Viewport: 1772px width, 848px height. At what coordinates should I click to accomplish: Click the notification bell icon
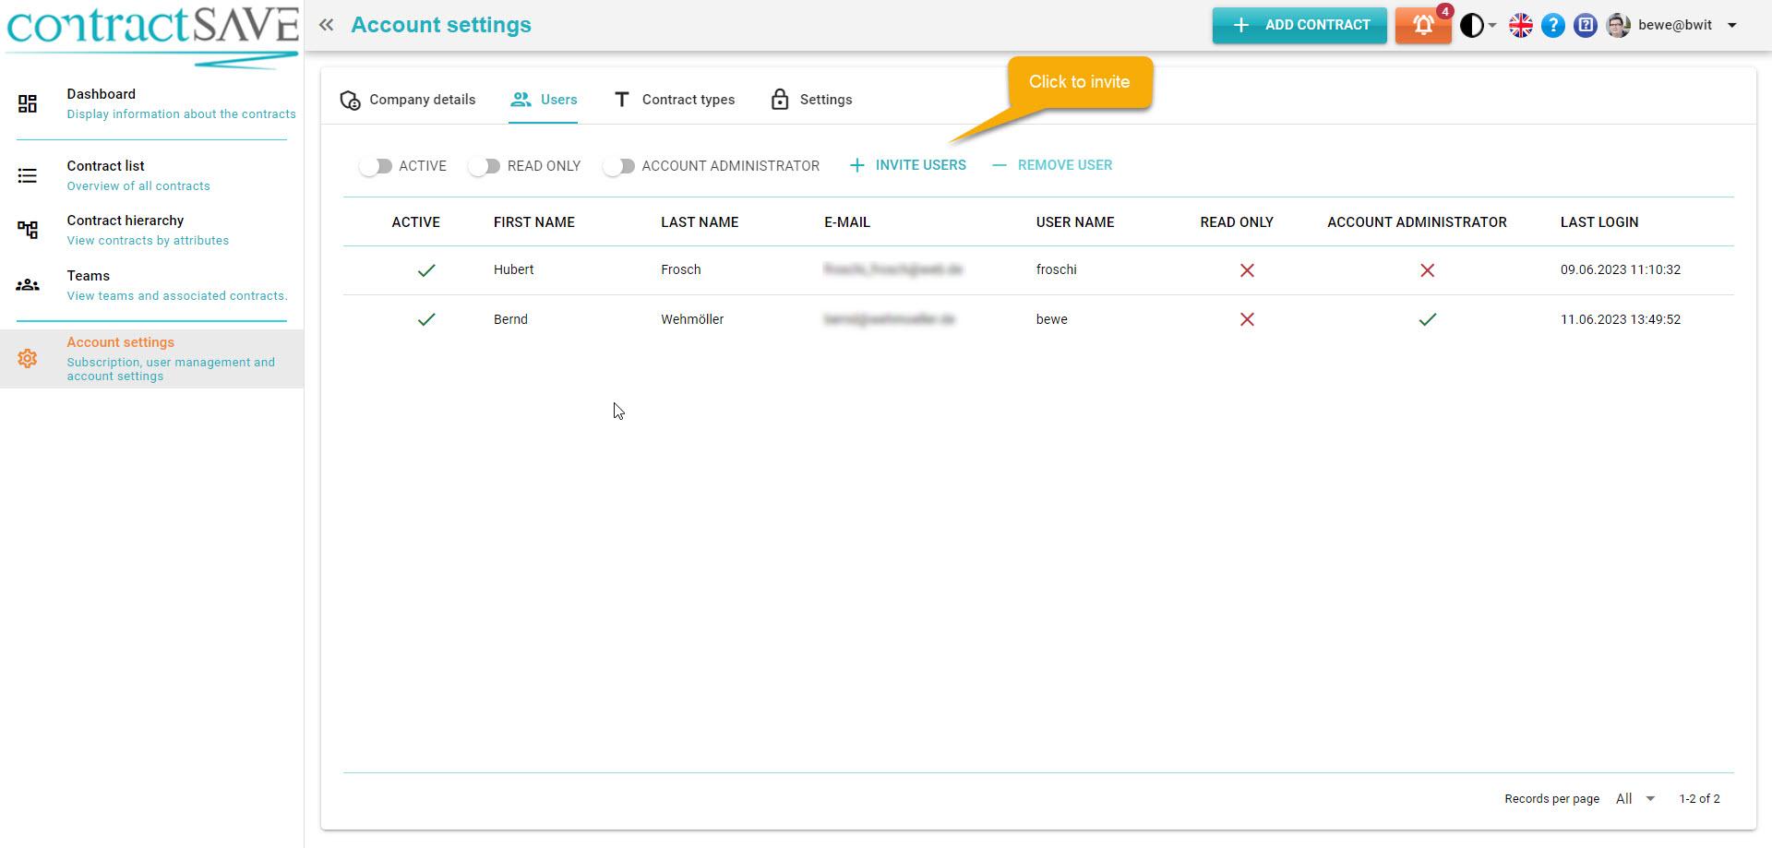pos(1422,26)
